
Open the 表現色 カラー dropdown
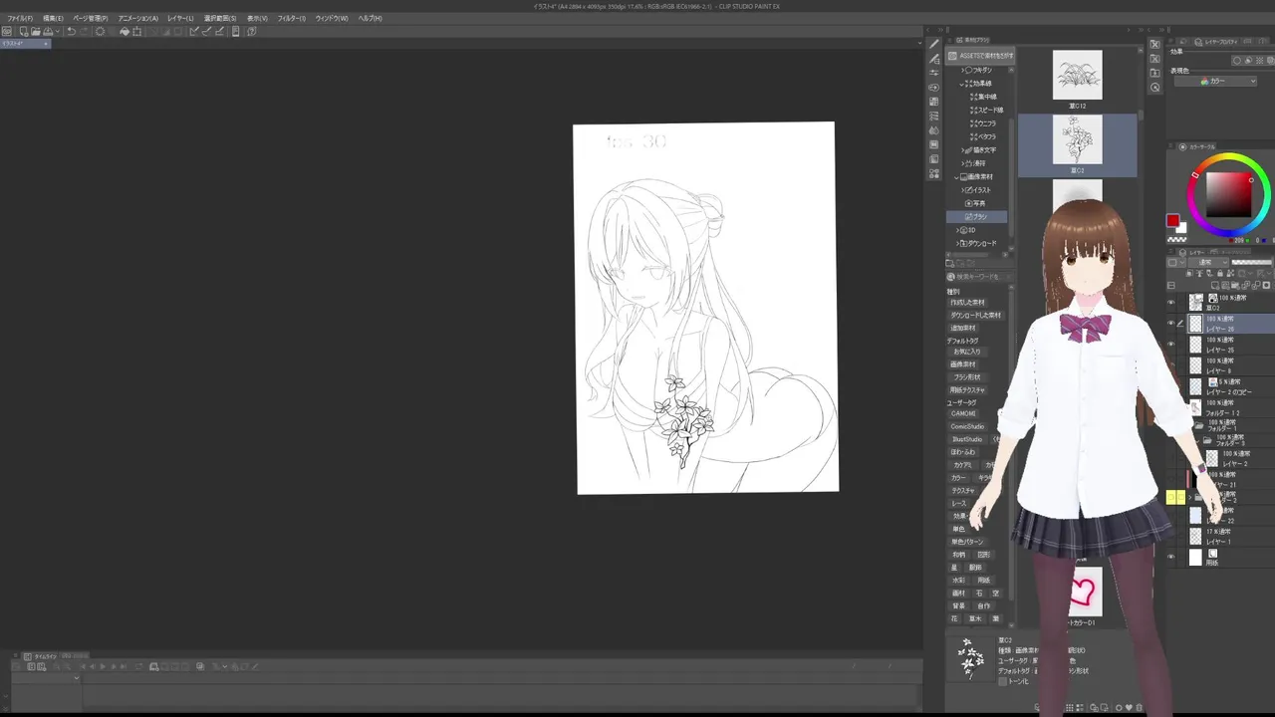(x=1215, y=82)
